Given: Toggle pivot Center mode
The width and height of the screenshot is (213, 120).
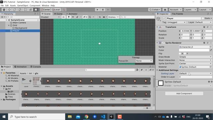Looking at the screenshot, I should click(45, 10).
